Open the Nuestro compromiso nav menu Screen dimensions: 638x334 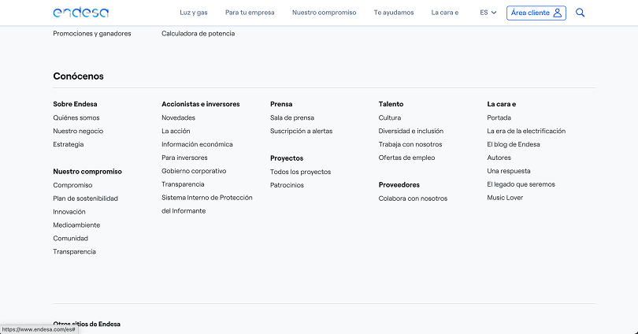point(325,13)
